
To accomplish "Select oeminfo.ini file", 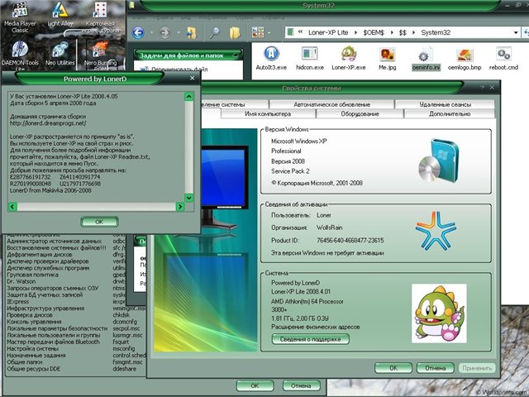I will (x=427, y=59).
